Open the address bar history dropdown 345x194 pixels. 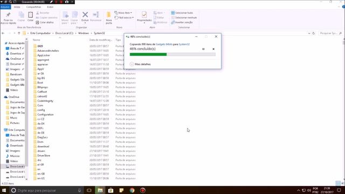pyautogui.click(x=309, y=33)
